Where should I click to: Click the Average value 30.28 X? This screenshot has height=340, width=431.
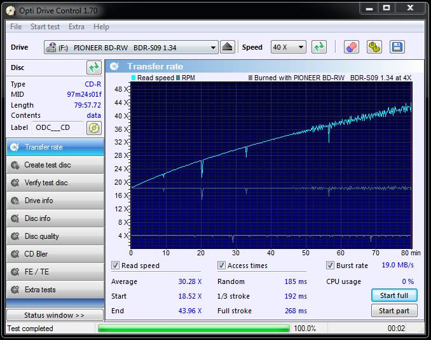point(190,281)
